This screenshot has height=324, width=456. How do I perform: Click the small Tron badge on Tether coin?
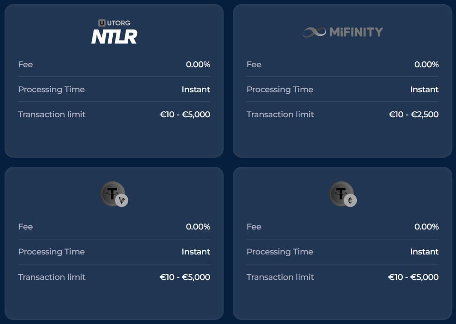click(121, 200)
